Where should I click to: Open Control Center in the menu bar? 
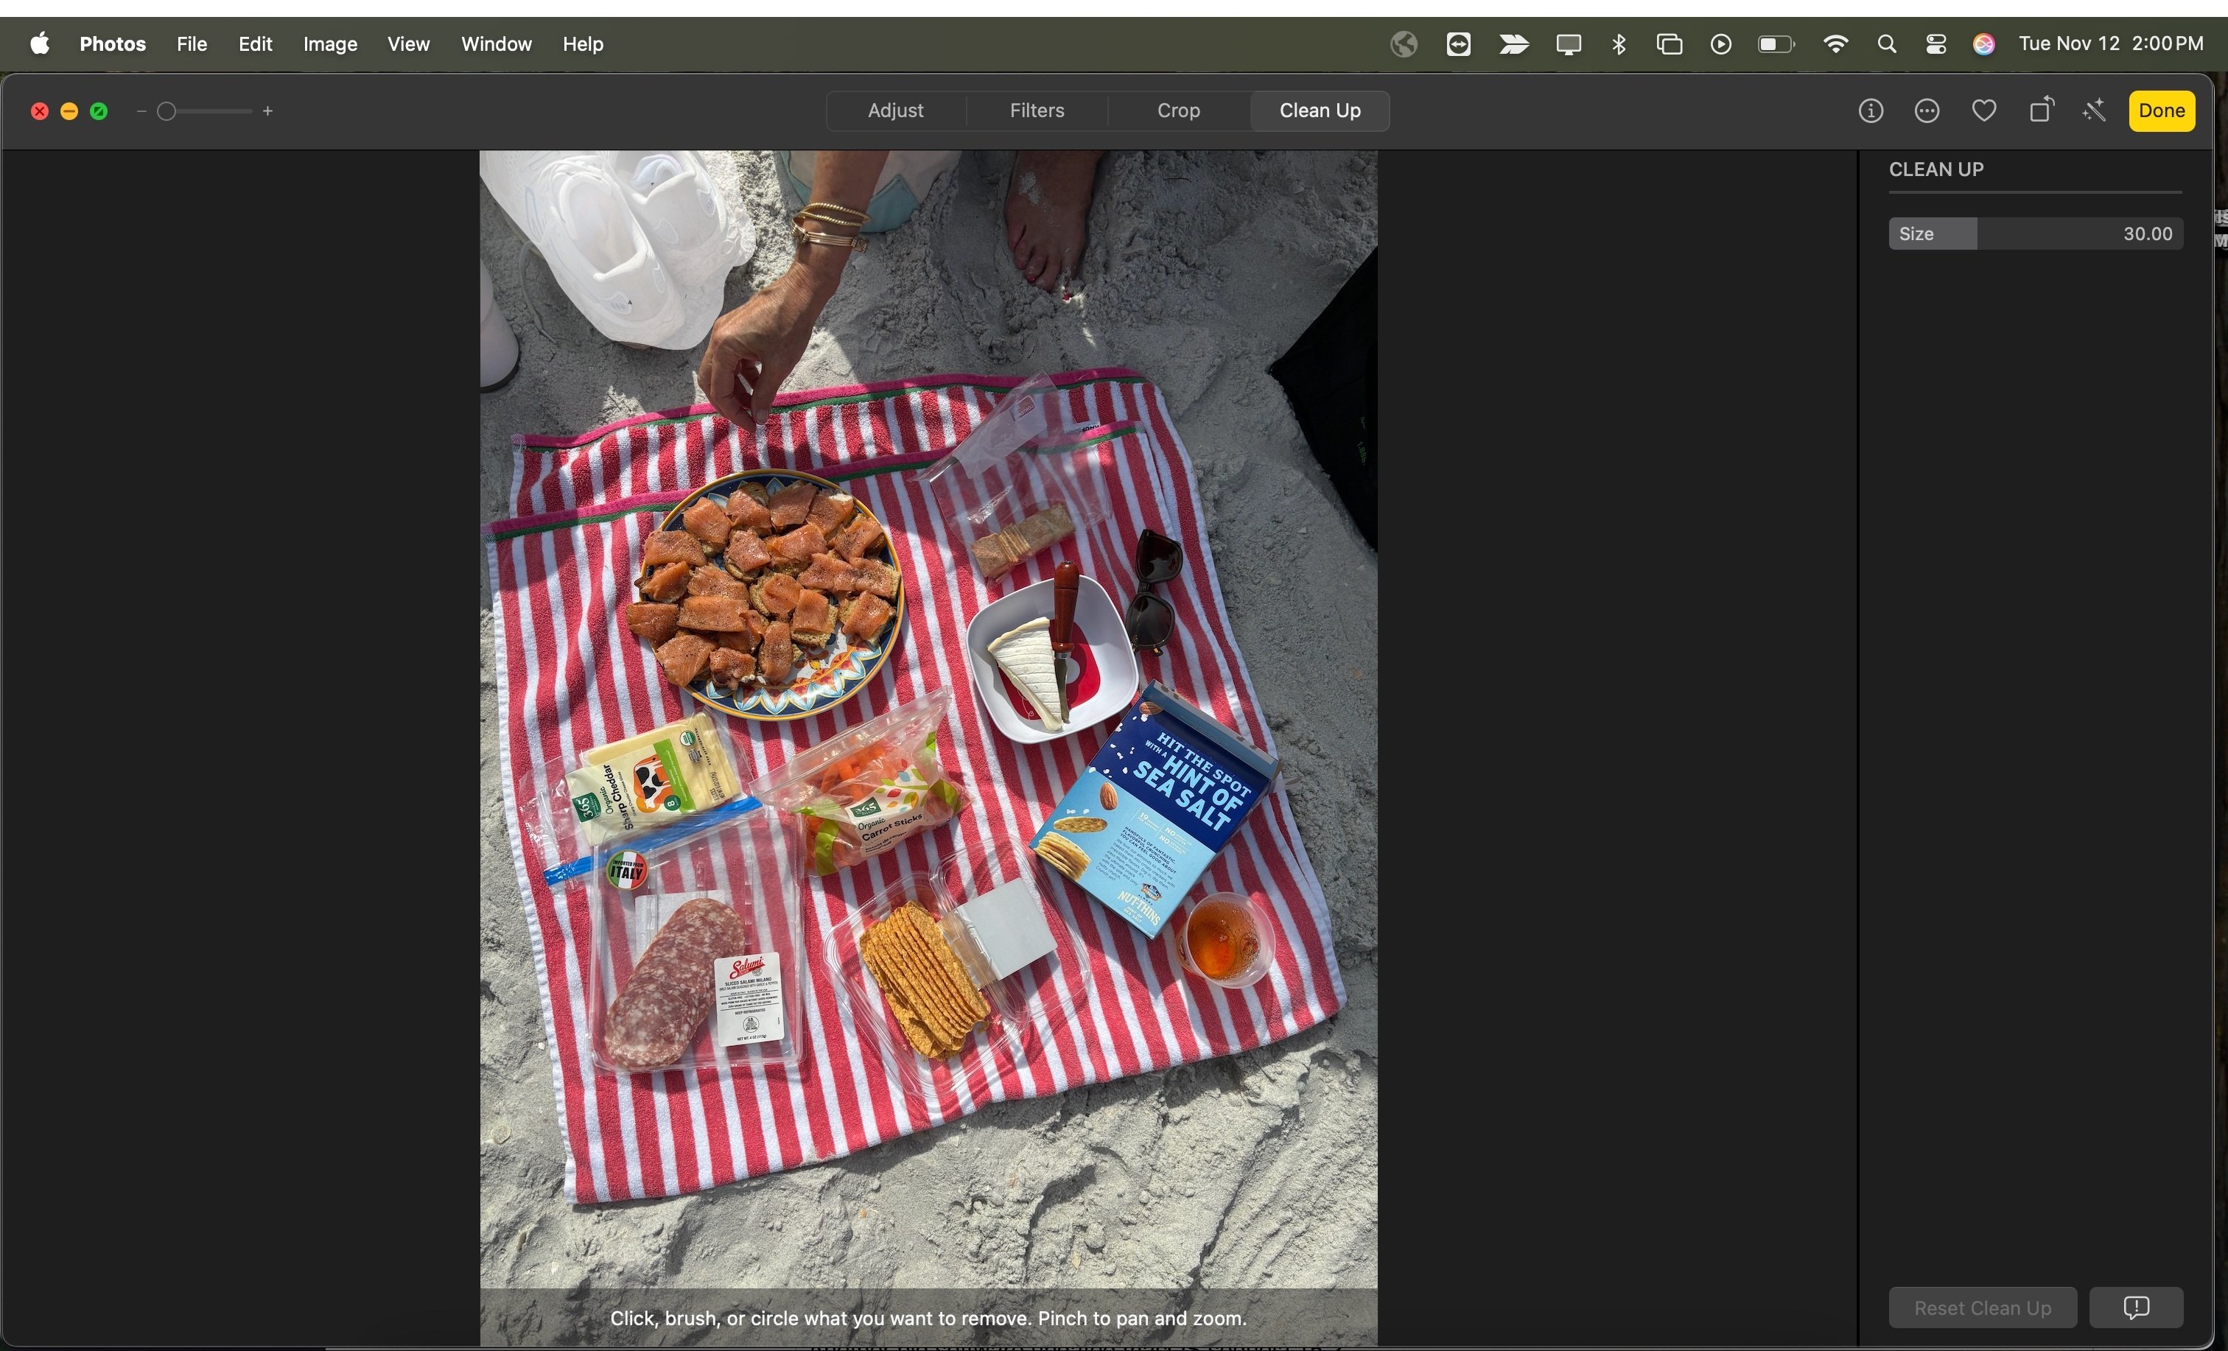[x=1936, y=43]
